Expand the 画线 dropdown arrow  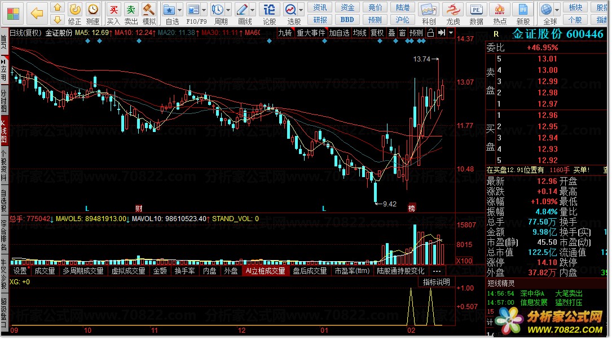coord(253,10)
